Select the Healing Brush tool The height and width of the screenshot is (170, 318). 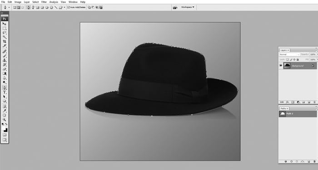4,51
